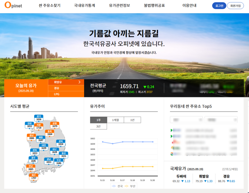This screenshot has width=249, height=193.
Task: Click the 광주 1645 map marker
Action: [33, 160]
